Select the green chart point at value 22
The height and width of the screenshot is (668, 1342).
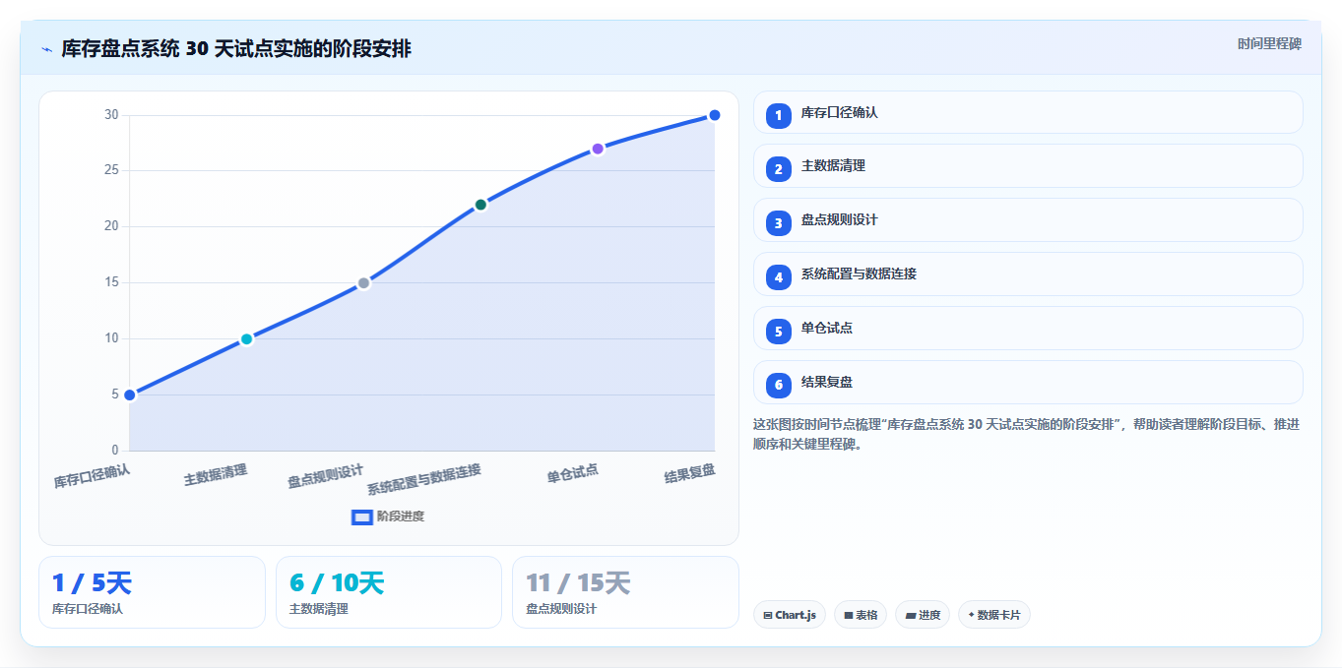(x=480, y=205)
